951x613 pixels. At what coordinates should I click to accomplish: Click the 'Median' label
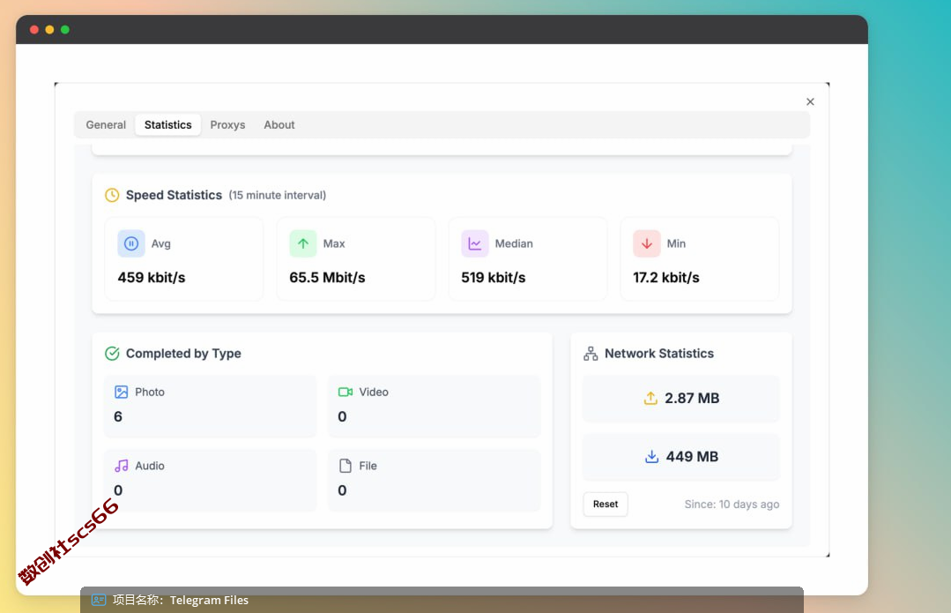(x=514, y=243)
